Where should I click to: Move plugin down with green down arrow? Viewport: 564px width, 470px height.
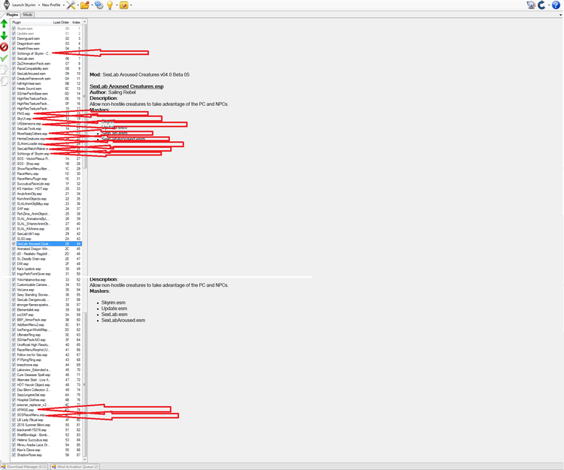pyautogui.click(x=4, y=35)
